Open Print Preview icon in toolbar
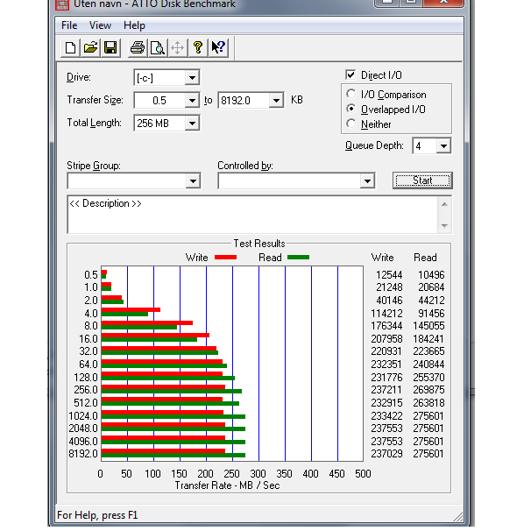Image resolution: width=524 pixels, height=531 pixels. [x=158, y=47]
